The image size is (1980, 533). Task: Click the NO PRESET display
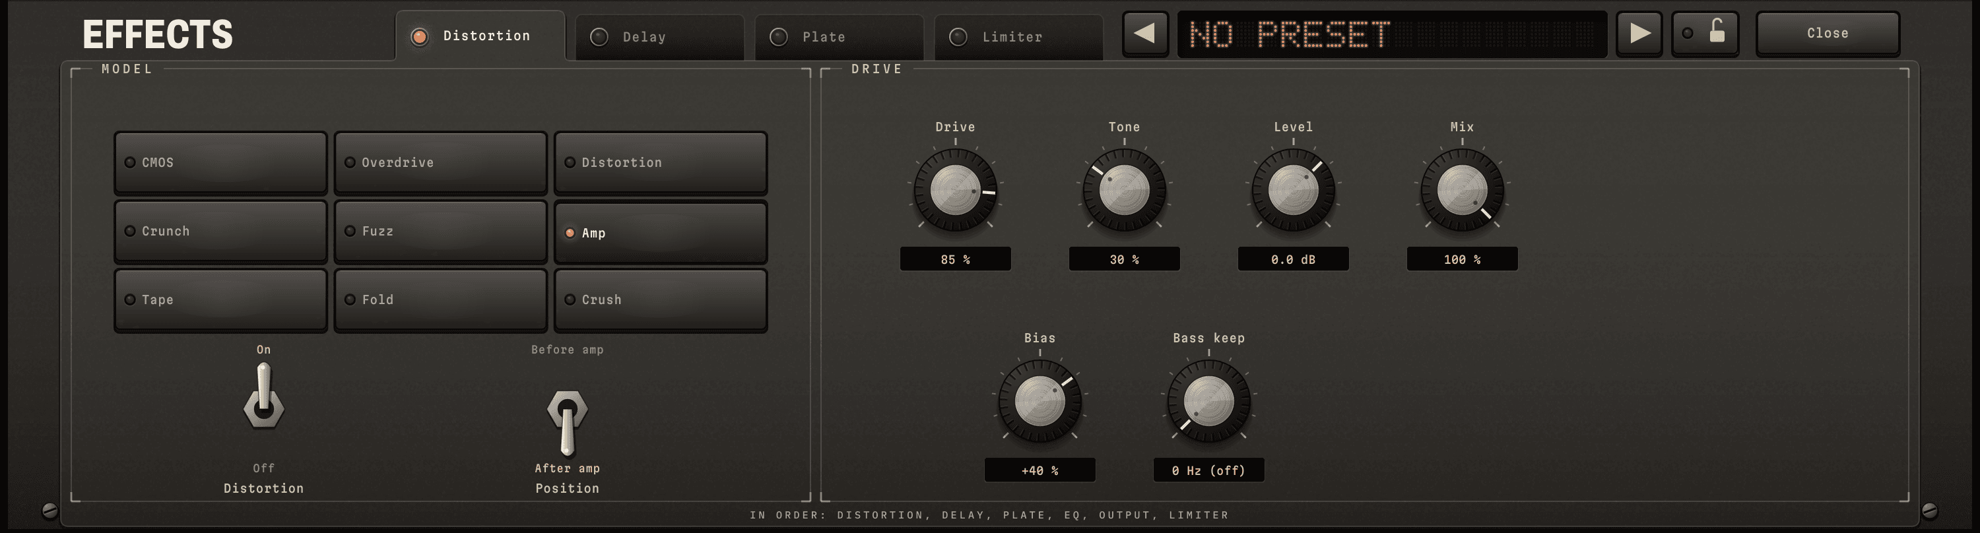[1392, 34]
